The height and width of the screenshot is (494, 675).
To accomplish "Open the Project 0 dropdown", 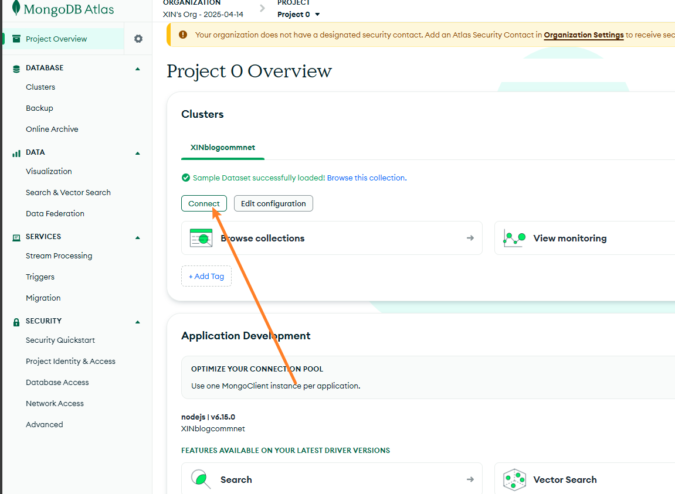I will coord(299,14).
